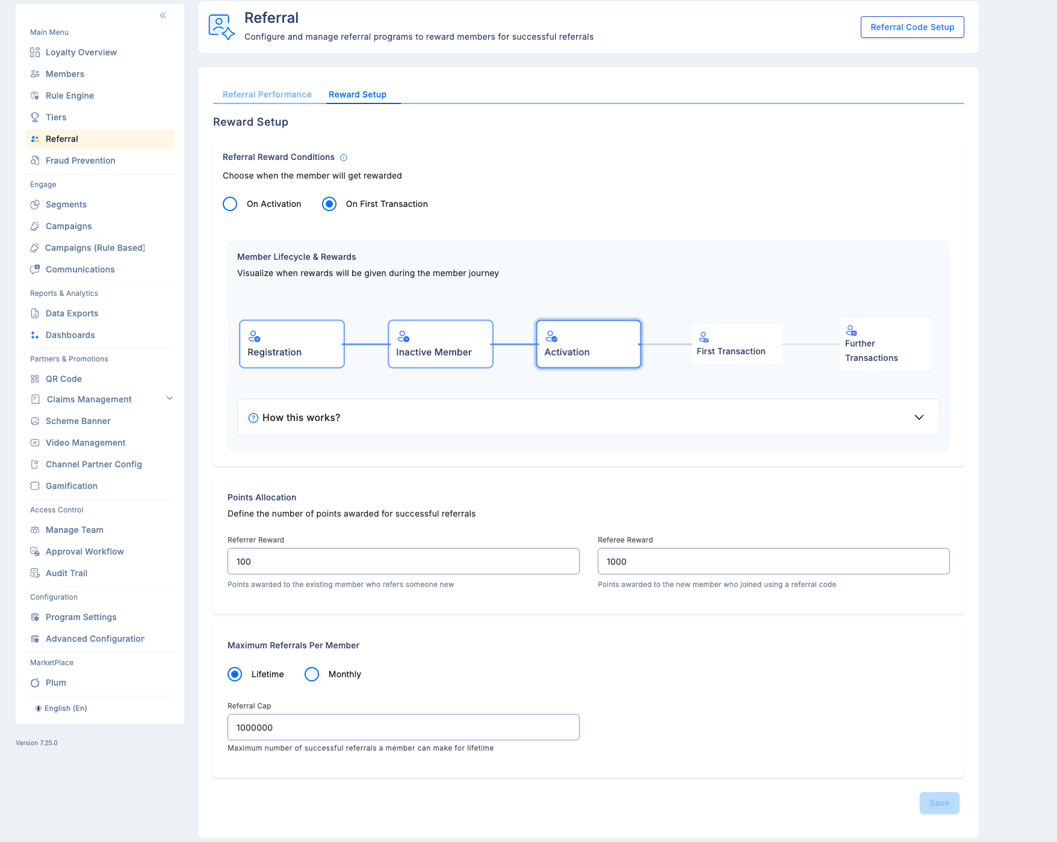
Task: Select the On First Transaction radio button
Action: click(329, 204)
